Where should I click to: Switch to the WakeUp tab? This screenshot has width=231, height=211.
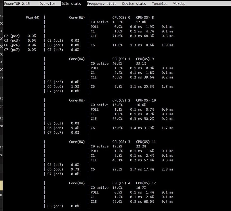point(179,4)
